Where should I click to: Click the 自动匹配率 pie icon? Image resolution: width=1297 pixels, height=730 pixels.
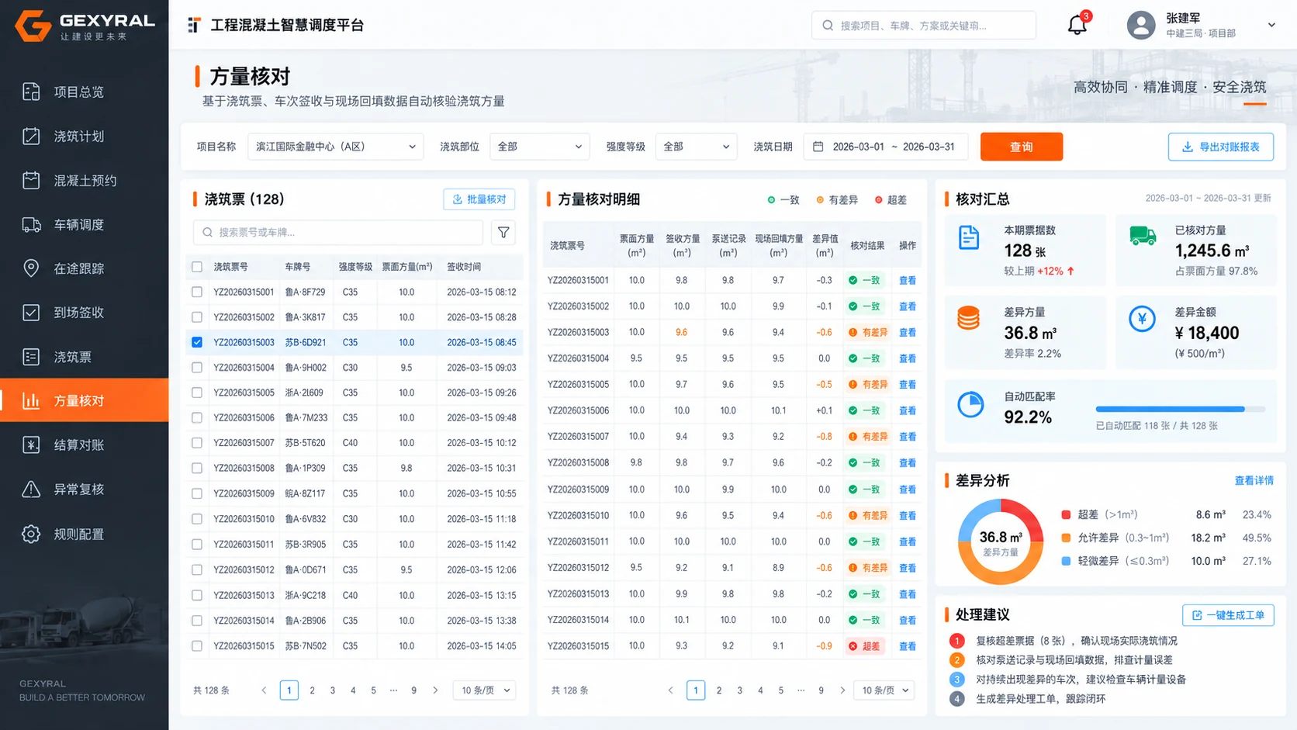pyautogui.click(x=970, y=404)
